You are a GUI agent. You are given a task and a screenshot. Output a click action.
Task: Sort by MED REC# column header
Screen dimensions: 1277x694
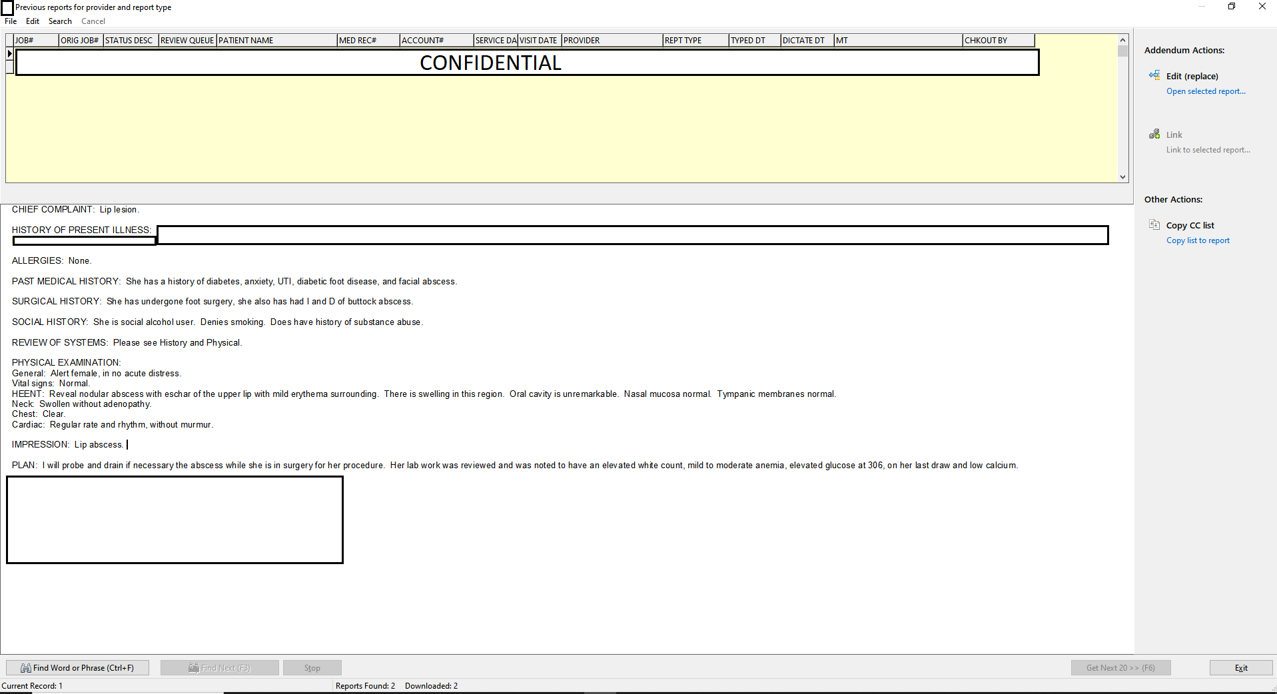tap(368, 41)
